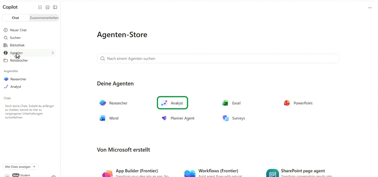The height and width of the screenshot is (177, 378).
Task: Switch to the Zusammenarbeiten tab
Action: [x=44, y=18]
